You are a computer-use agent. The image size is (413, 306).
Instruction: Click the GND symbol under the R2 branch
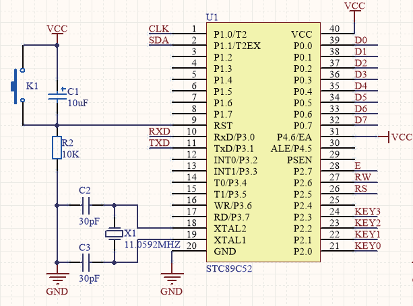[57, 284]
